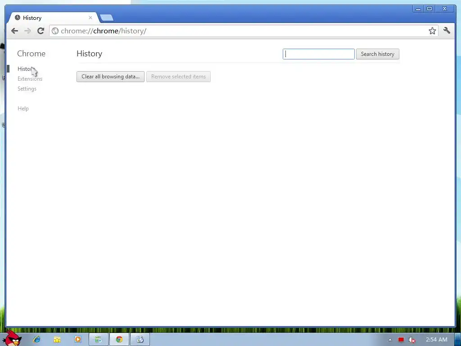Viewport: 461px width, 346px height.
Task: Focus the history search field
Action: [318, 54]
